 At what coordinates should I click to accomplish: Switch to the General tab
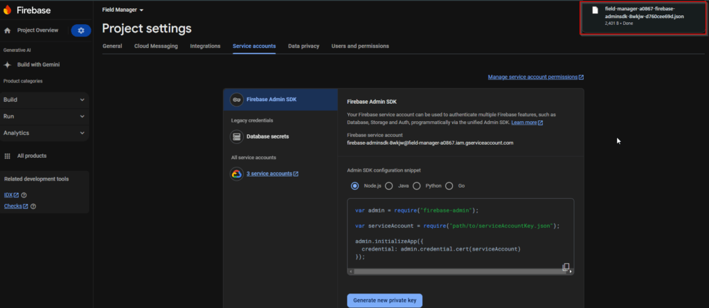click(x=112, y=46)
